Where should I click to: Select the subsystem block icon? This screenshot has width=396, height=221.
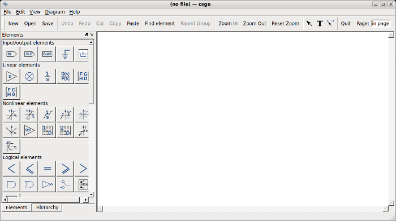(x=83, y=54)
